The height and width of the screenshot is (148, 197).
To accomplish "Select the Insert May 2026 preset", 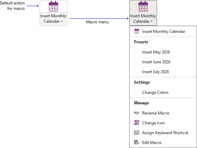I will [x=163, y=52].
